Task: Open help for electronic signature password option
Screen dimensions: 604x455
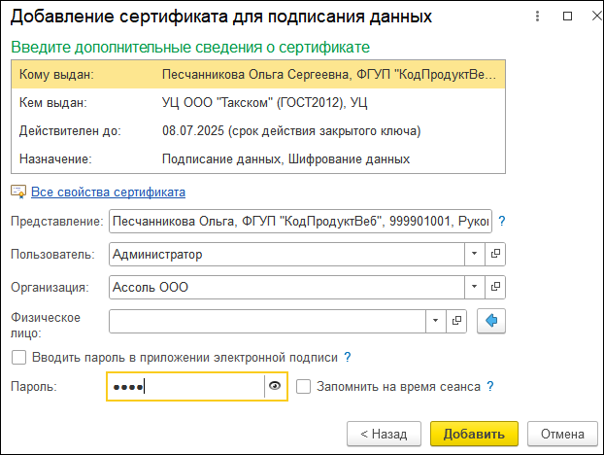Action: (x=347, y=357)
